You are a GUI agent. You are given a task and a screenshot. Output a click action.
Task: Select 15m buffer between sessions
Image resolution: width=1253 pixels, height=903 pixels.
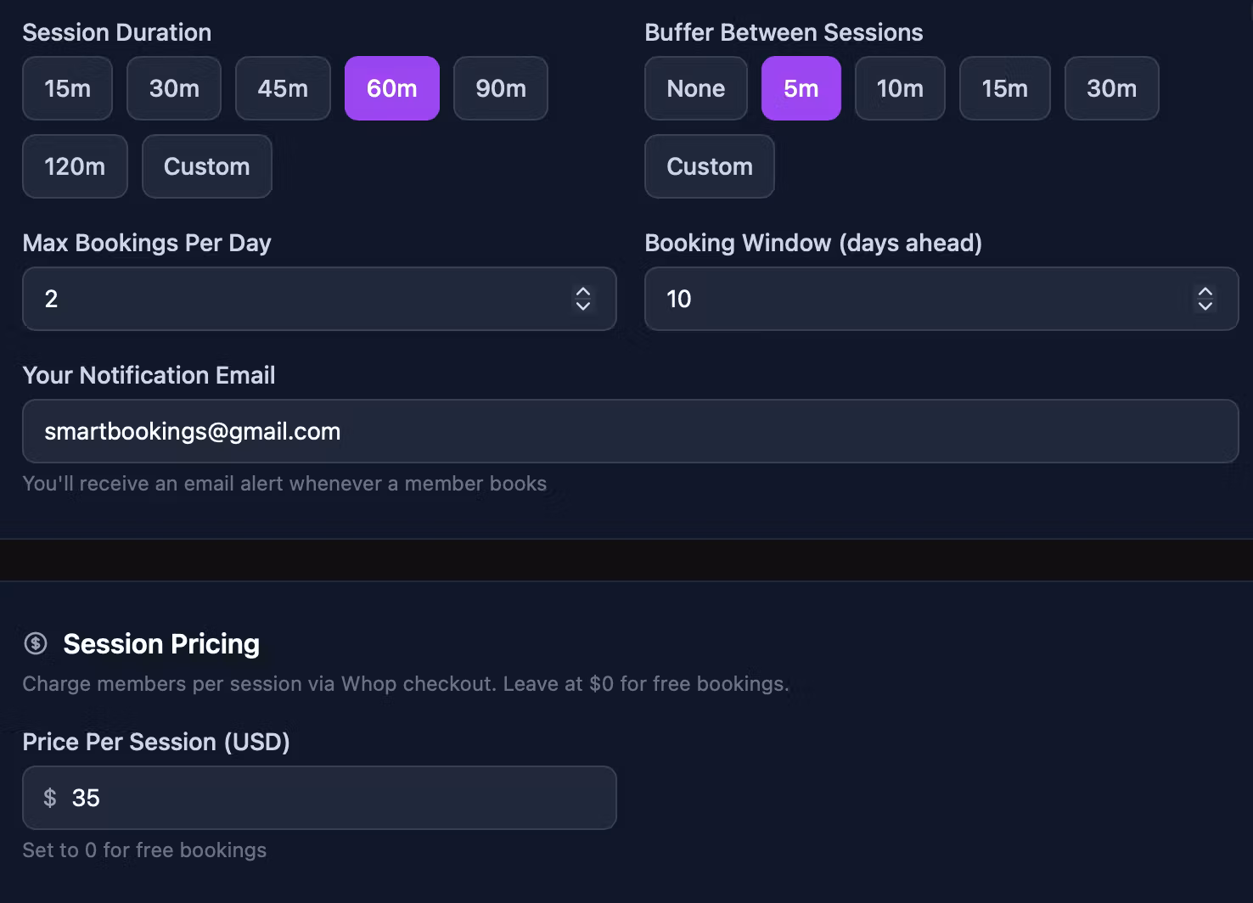[1005, 88]
